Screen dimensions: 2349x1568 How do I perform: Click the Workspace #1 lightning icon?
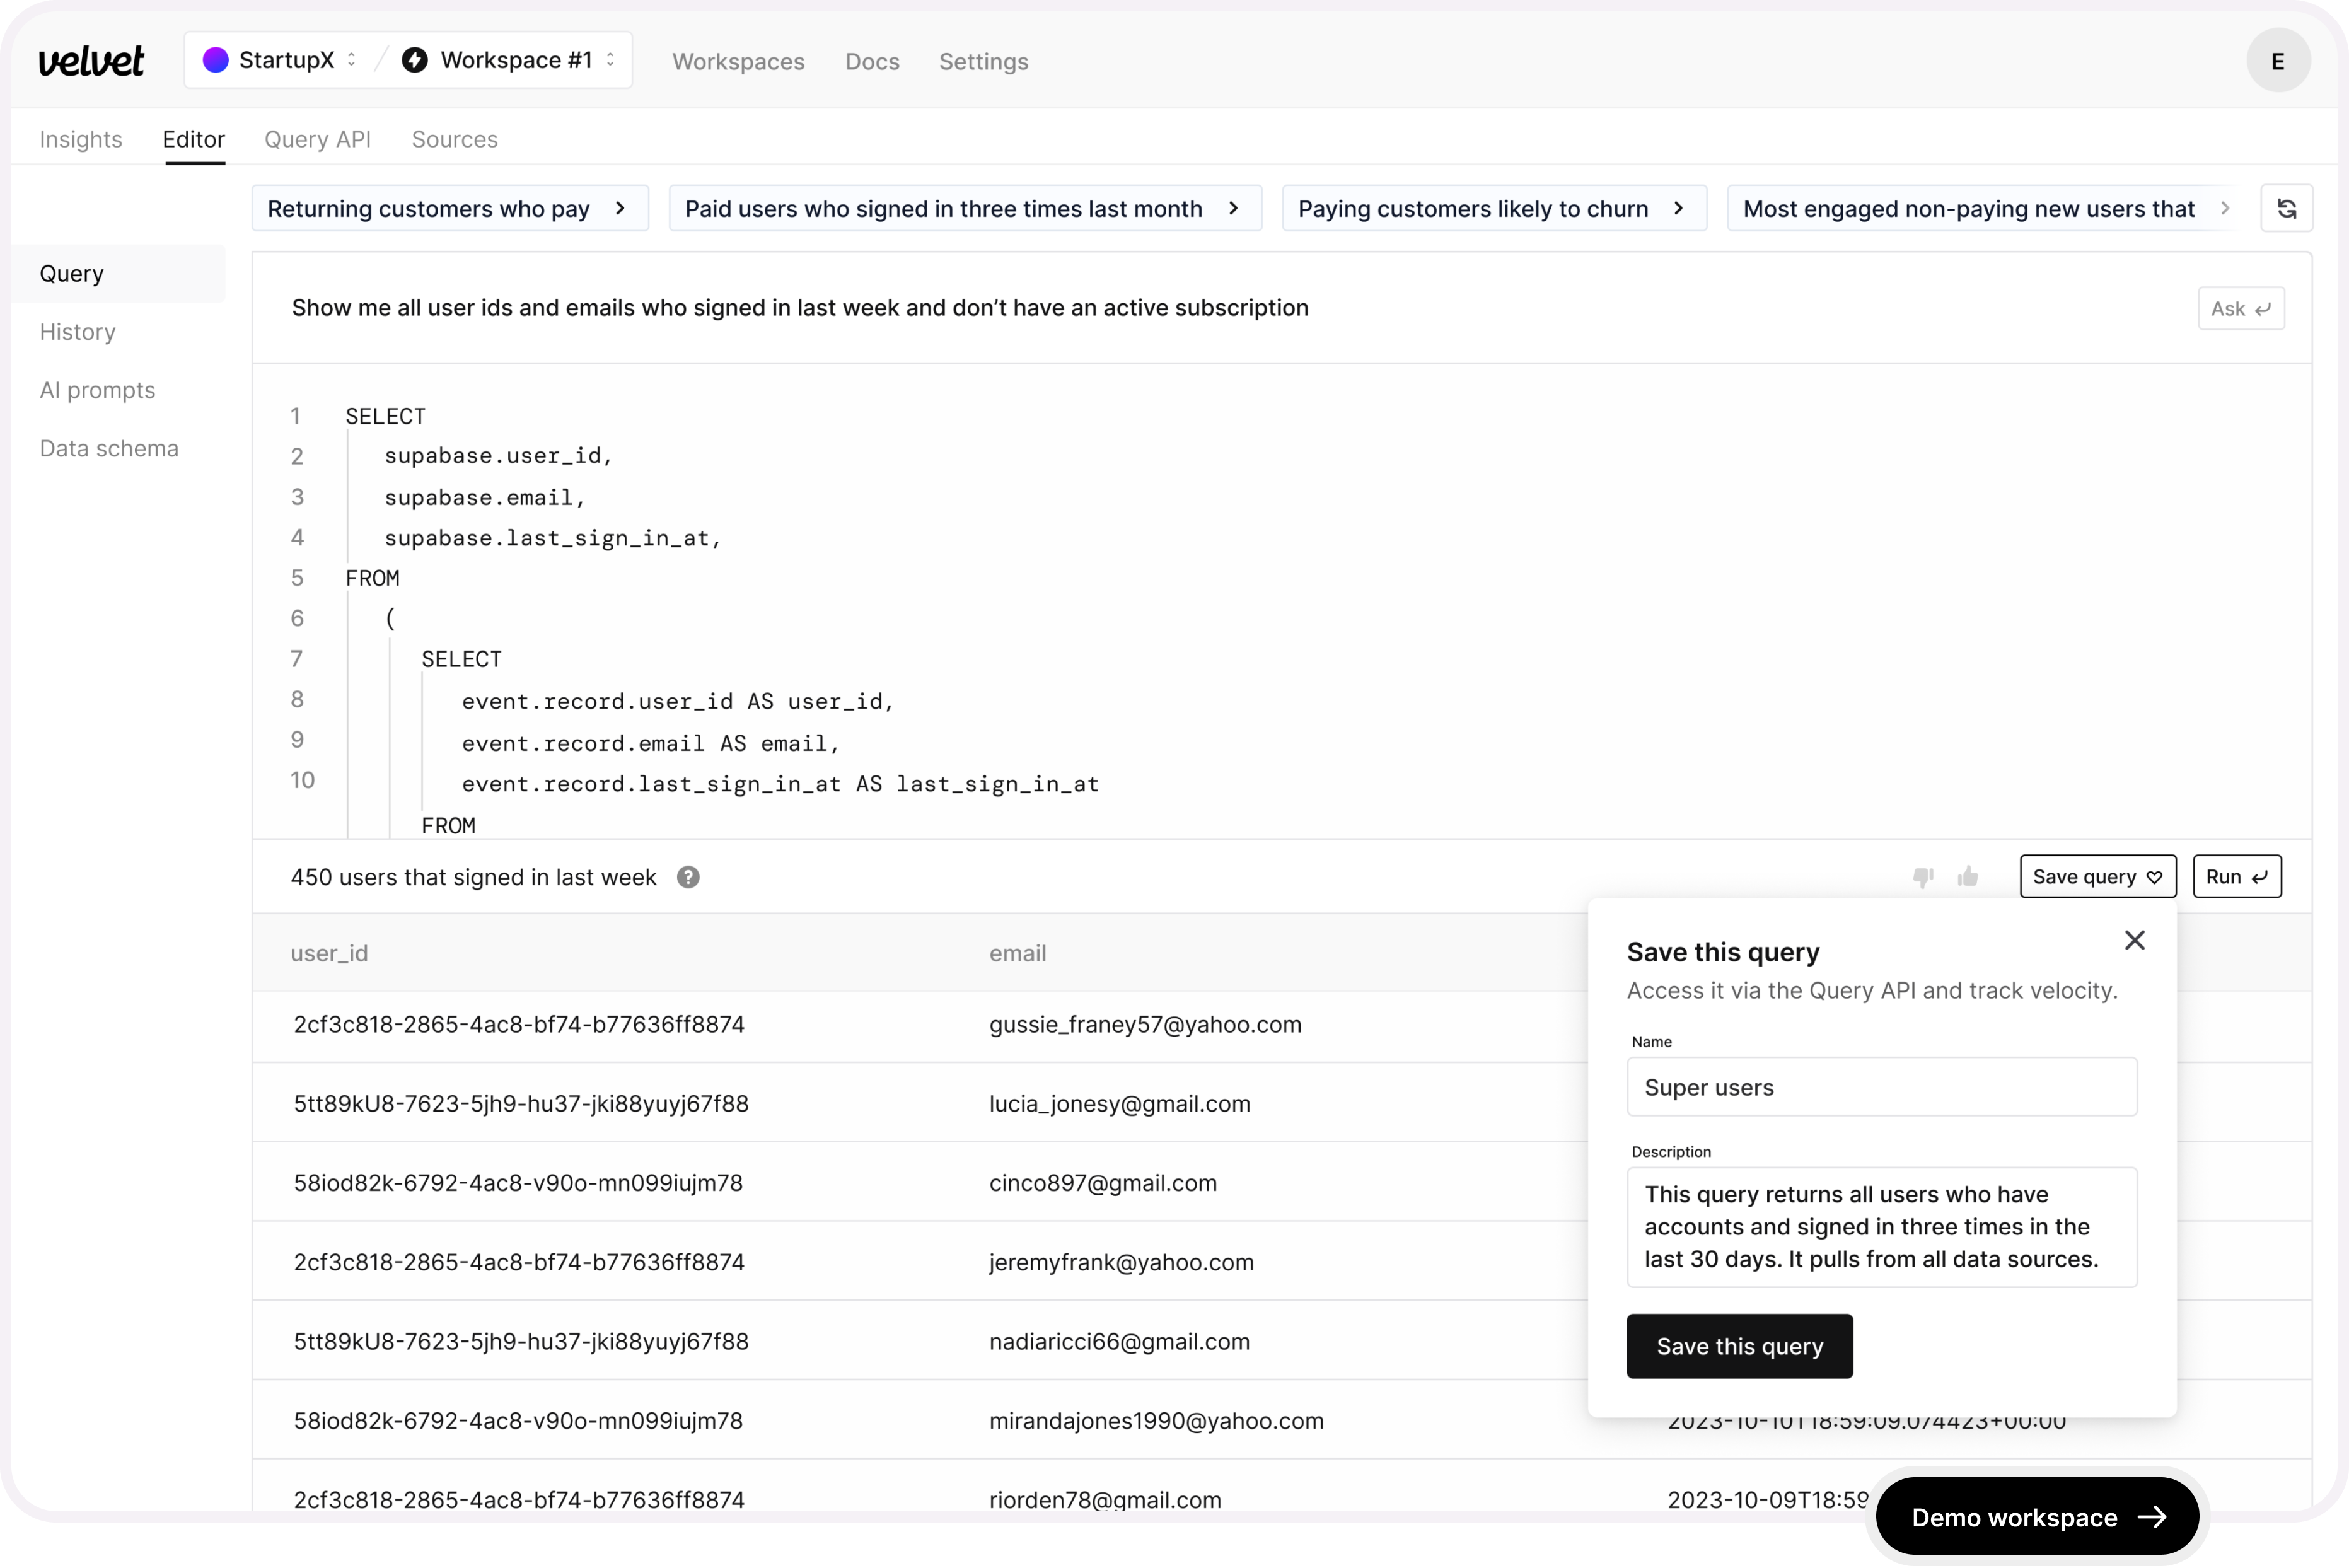click(x=415, y=60)
